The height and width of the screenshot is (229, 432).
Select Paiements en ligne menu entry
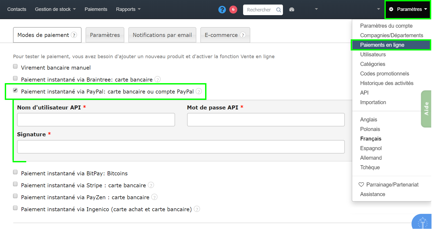point(391,45)
